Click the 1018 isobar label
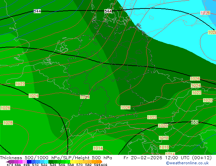The width and height of the screenshot is (216, 166). tap(164, 138)
